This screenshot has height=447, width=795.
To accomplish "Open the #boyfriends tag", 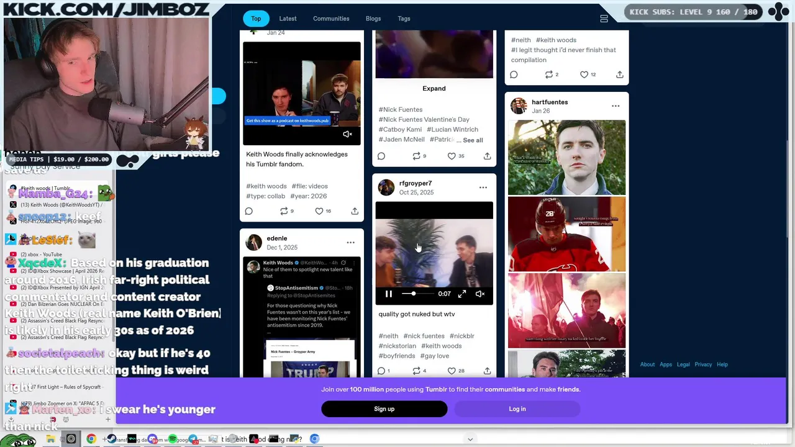I will point(397,356).
